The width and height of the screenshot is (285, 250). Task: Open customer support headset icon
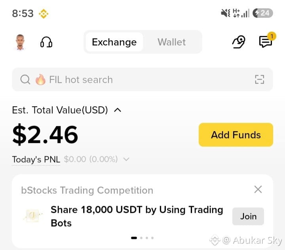click(46, 42)
